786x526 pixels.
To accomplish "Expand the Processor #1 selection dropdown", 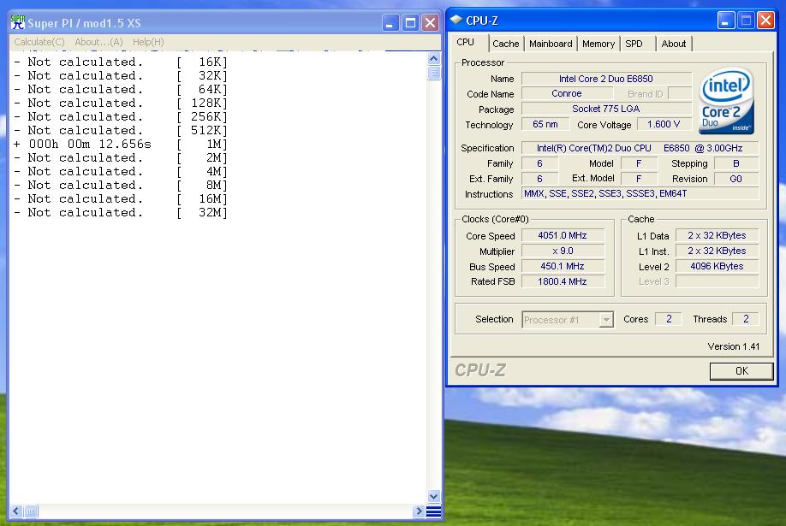I will click(606, 320).
